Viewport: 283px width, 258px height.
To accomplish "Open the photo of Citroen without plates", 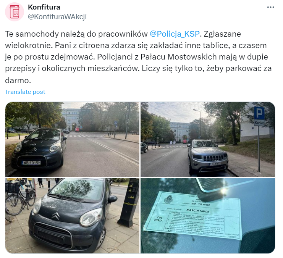I will (73, 216).
